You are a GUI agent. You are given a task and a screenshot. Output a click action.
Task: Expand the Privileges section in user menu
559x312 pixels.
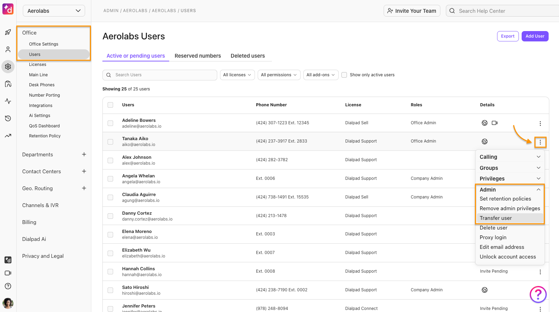[510, 178]
